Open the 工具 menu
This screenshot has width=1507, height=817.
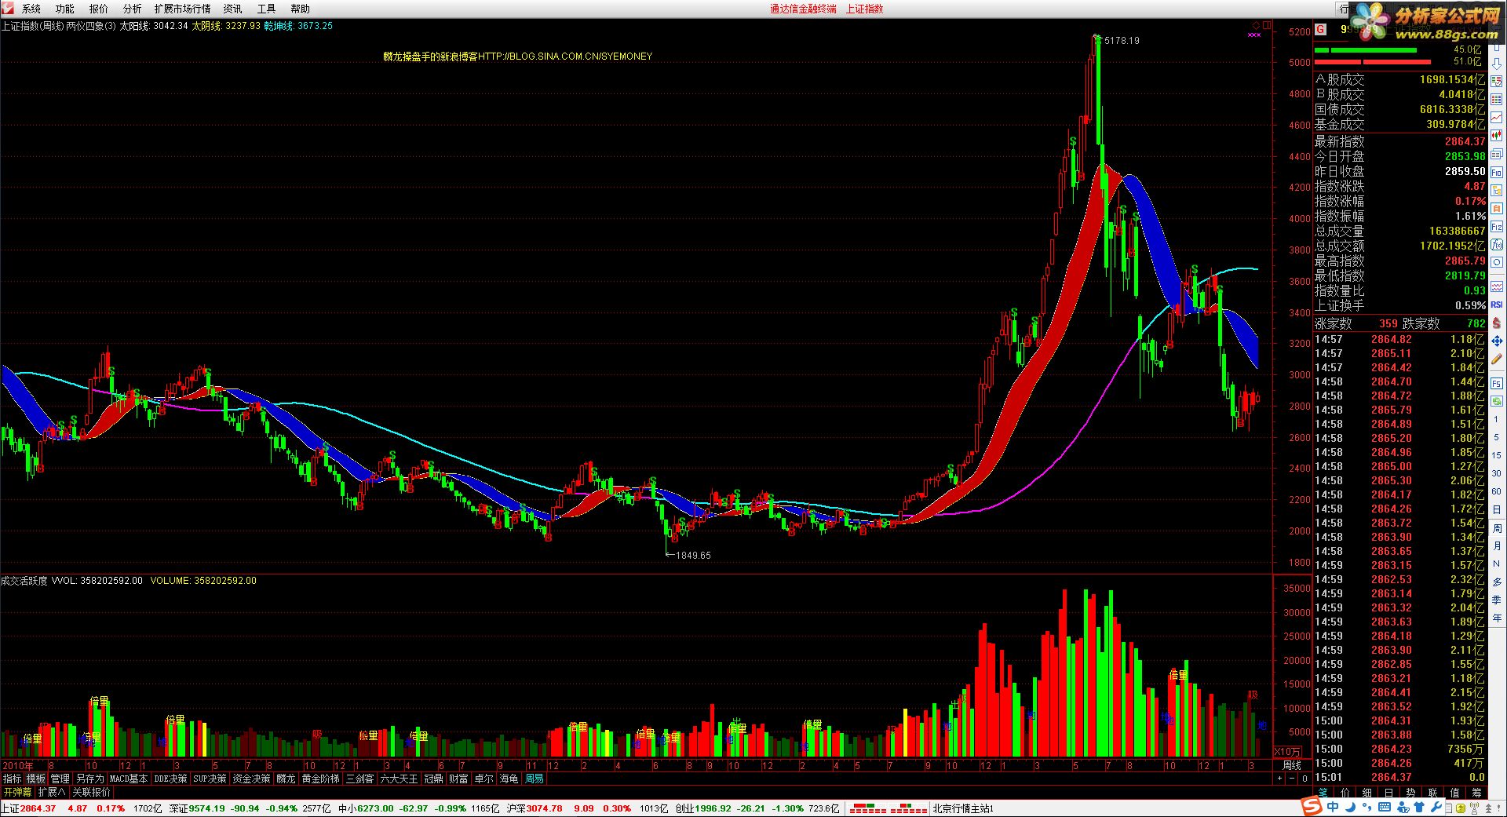[267, 9]
